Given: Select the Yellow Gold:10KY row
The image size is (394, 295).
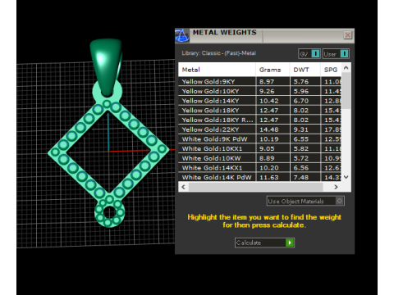Looking at the screenshot, I should [259, 91].
